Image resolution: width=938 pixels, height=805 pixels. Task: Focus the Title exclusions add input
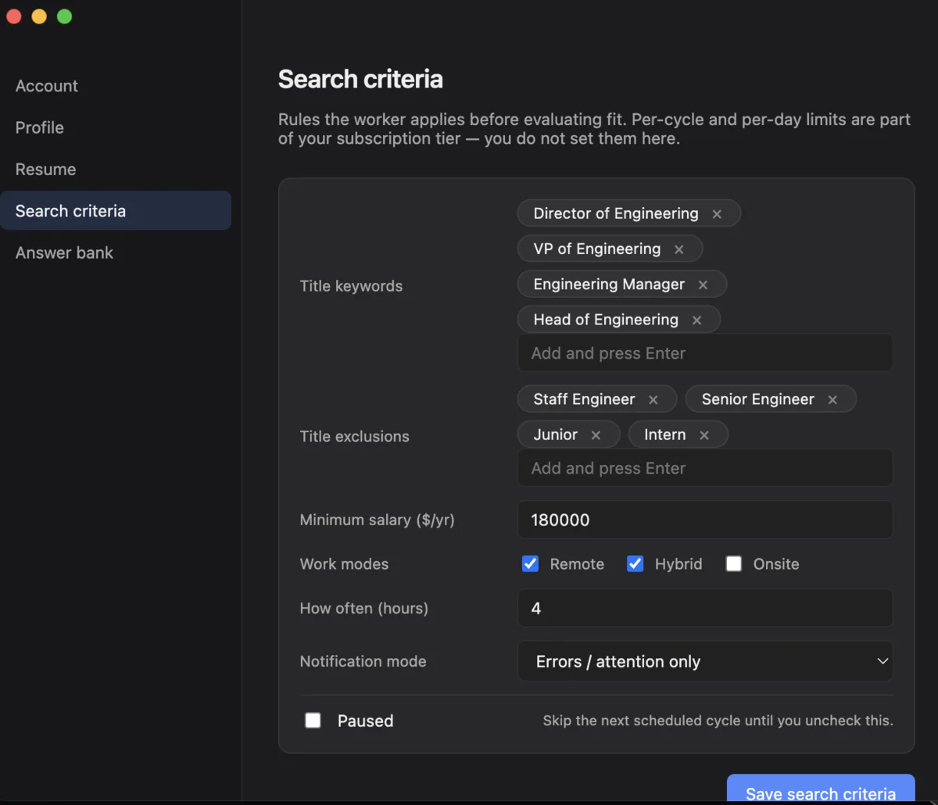click(x=705, y=468)
